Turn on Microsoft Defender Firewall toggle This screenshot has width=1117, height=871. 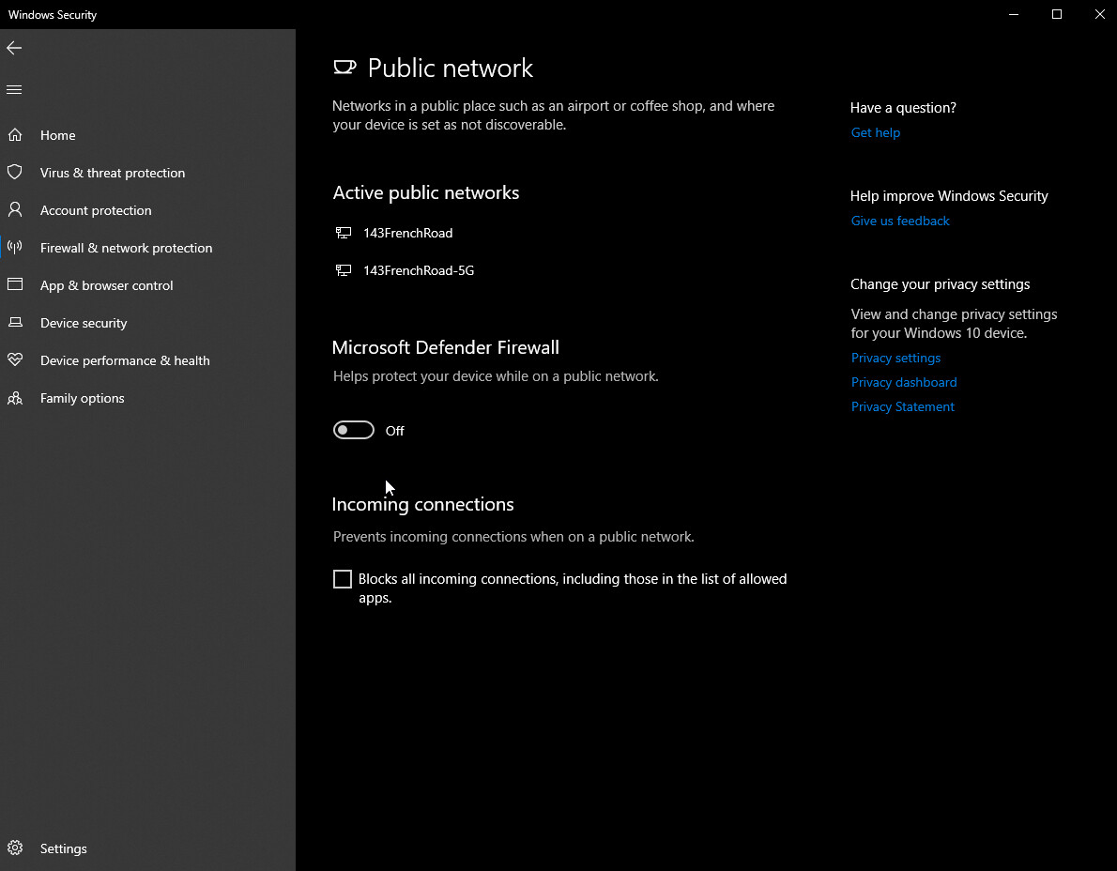tap(354, 431)
